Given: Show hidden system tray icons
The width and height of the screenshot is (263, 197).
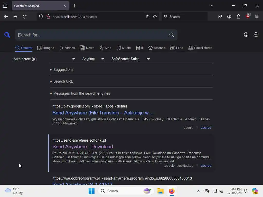Looking at the screenshot, I should [x=199, y=191].
